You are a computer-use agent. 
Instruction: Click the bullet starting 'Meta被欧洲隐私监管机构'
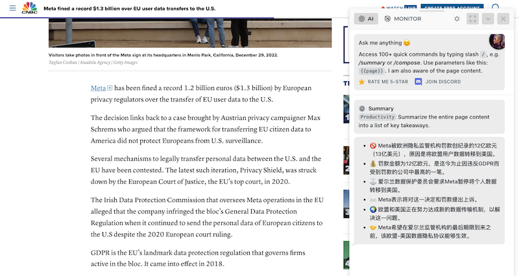click(434, 150)
